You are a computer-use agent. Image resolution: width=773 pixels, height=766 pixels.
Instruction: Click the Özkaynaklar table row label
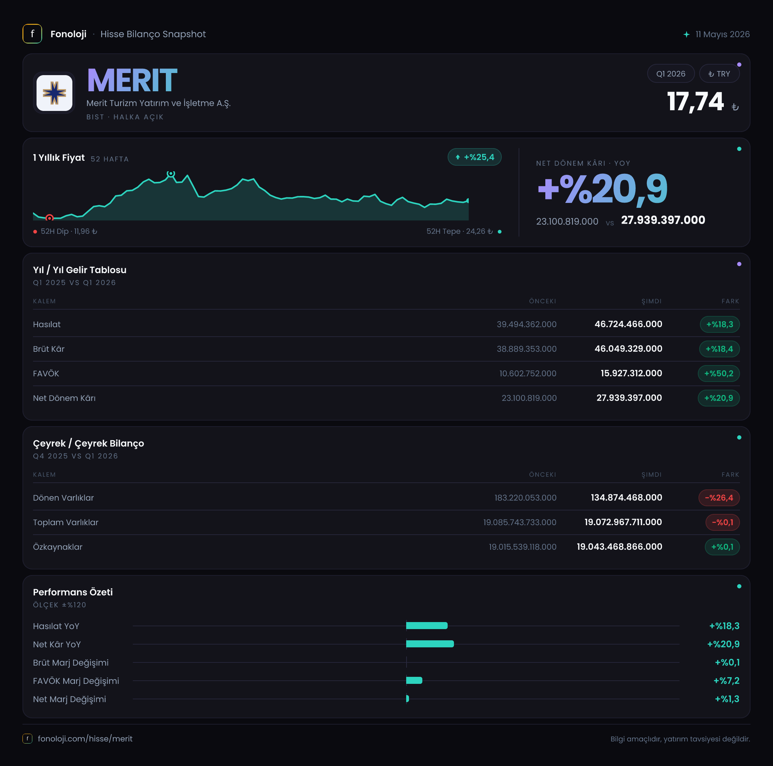[58, 547]
